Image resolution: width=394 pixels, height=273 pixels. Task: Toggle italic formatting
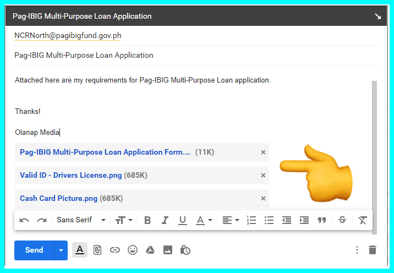coord(165,220)
